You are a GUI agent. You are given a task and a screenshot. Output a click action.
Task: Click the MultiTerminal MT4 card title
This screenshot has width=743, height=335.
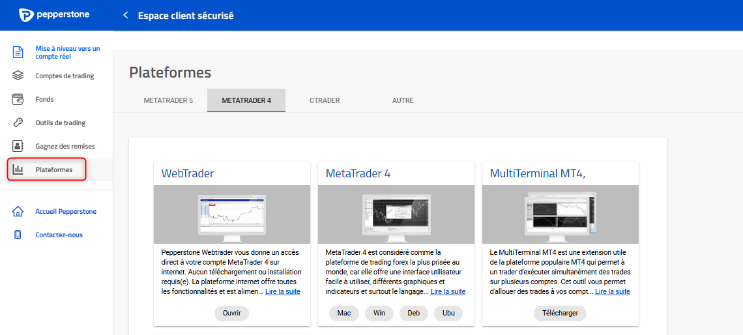click(x=537, y=173)
